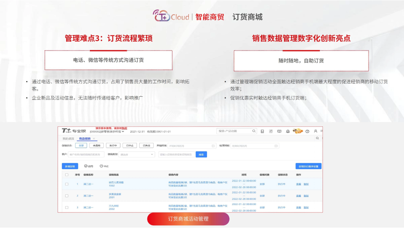
Task: Check the checkbox for row 2 多美滋盒装
Action: tap(67, 196)
